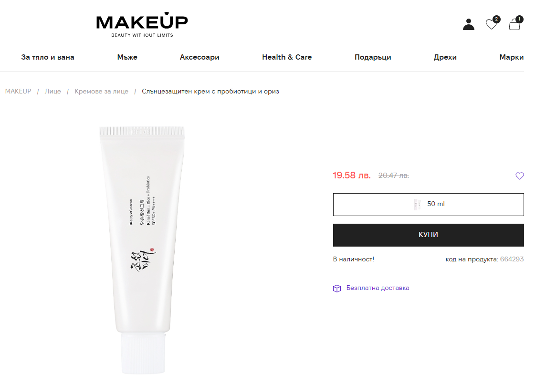Click the sunscreen tube product image

pos(142,250)
